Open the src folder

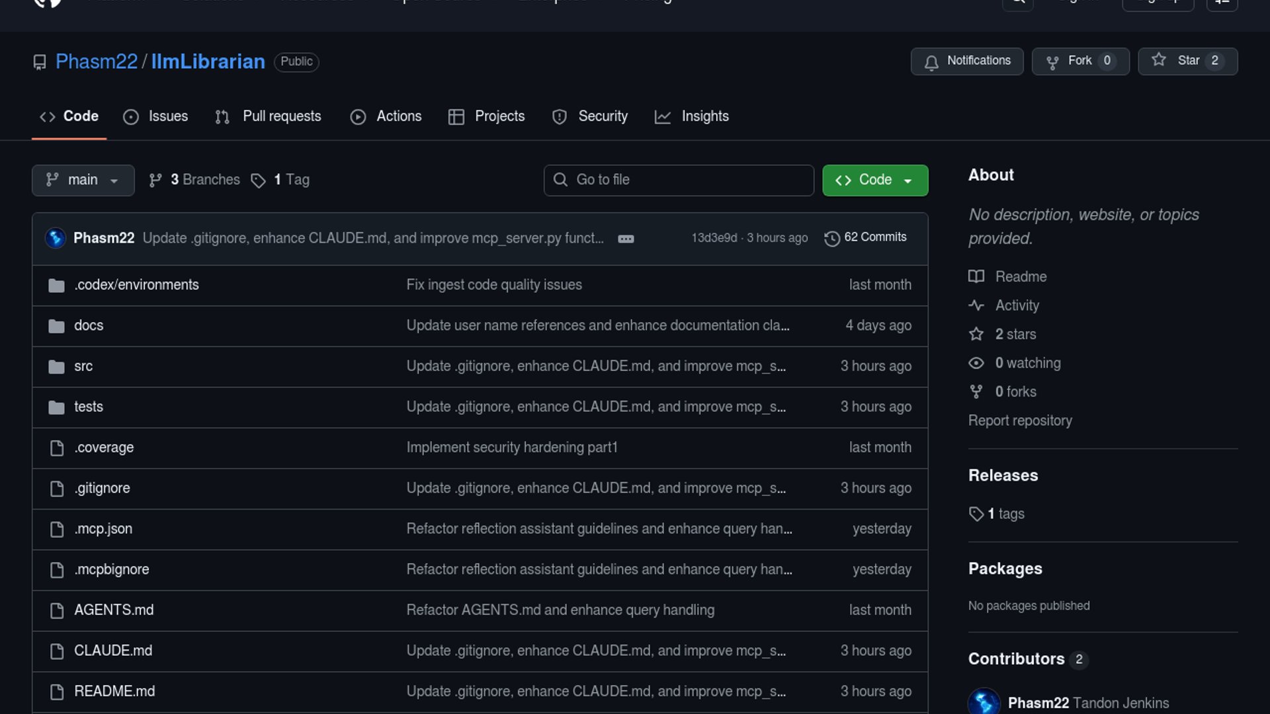coord(83,366)
